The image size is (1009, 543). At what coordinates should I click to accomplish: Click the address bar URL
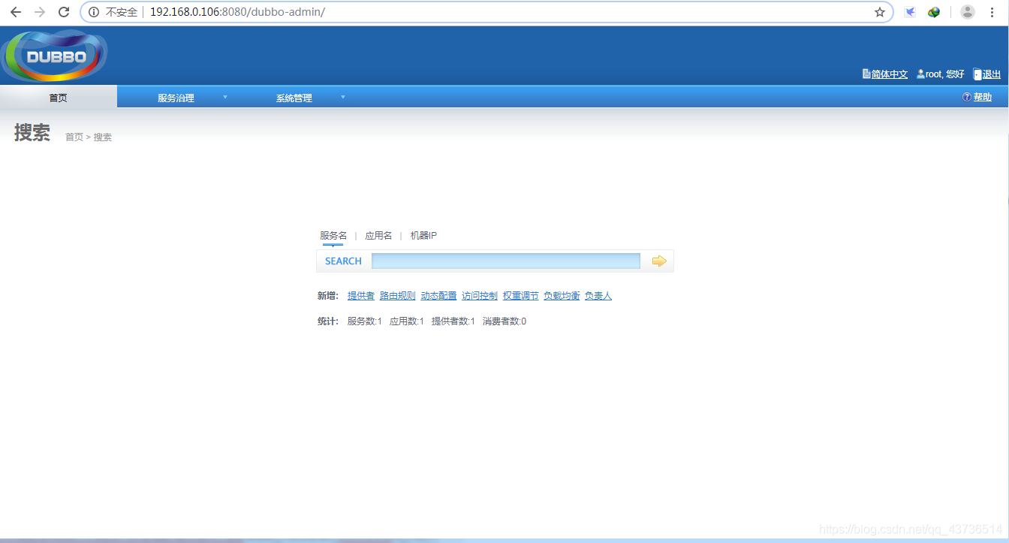pos(237,12)
